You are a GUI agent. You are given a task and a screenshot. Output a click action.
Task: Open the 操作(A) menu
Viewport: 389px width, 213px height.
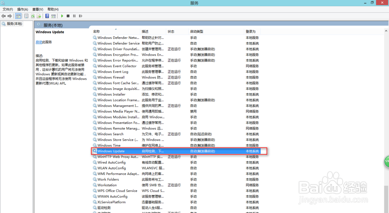pyautogui.click(x=23, y=9)
